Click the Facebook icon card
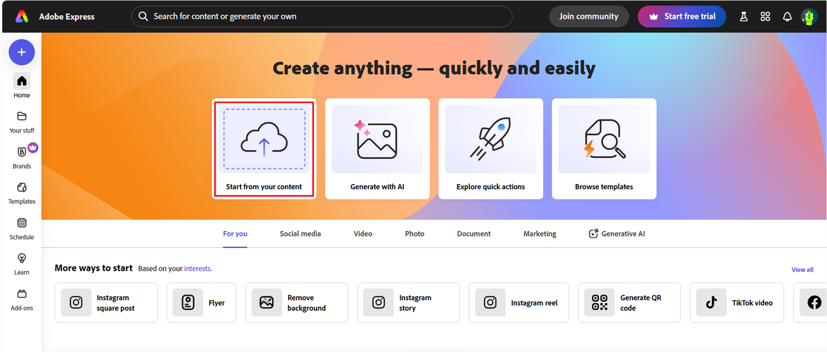The width and height of the screenshot is (827, 352). click(814, 302)
